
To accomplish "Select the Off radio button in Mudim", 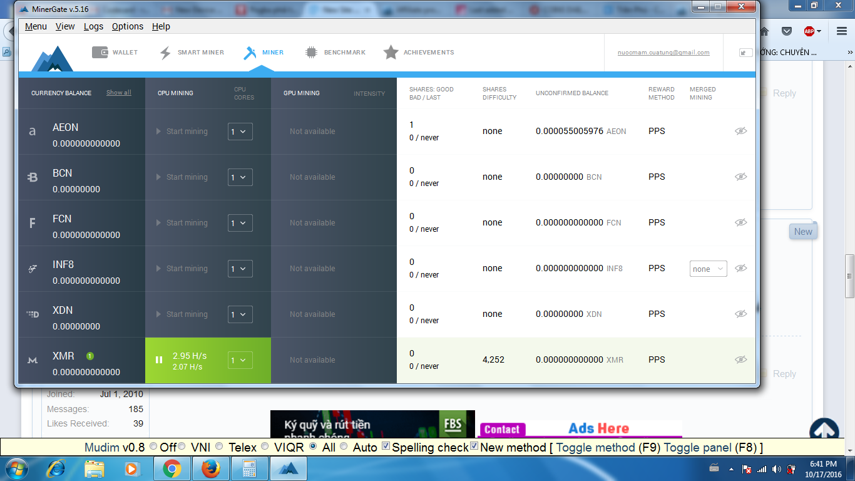I will (153, 447).
